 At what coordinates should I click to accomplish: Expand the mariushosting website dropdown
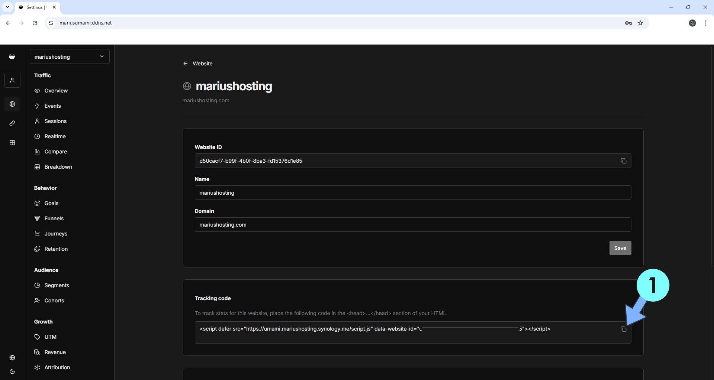point(70,56)
